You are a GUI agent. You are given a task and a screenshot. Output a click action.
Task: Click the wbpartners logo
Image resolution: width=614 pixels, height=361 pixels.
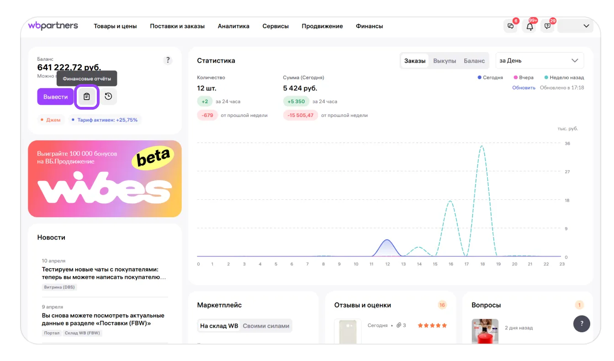click(53, 26)
